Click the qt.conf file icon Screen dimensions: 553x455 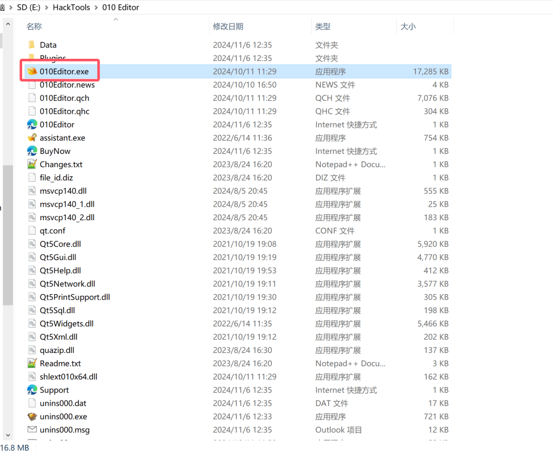32,230
